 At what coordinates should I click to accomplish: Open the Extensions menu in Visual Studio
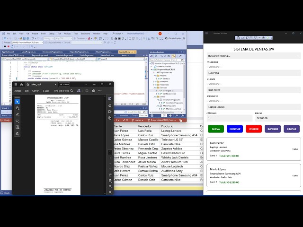coord(86,34)
